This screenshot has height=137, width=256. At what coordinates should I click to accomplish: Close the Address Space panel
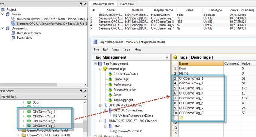click(85, 91)
